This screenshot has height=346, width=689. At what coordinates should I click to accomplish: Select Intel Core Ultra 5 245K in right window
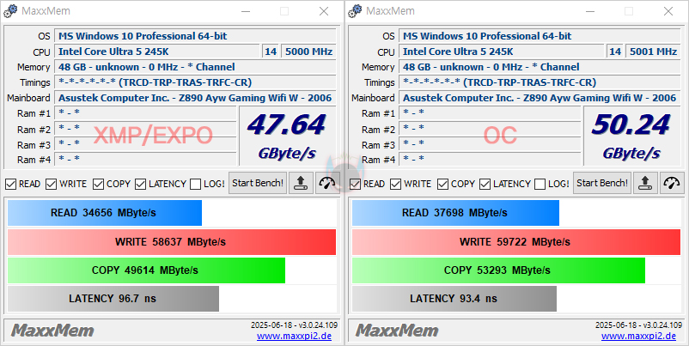pyautogui.click(x=458, y=52)
